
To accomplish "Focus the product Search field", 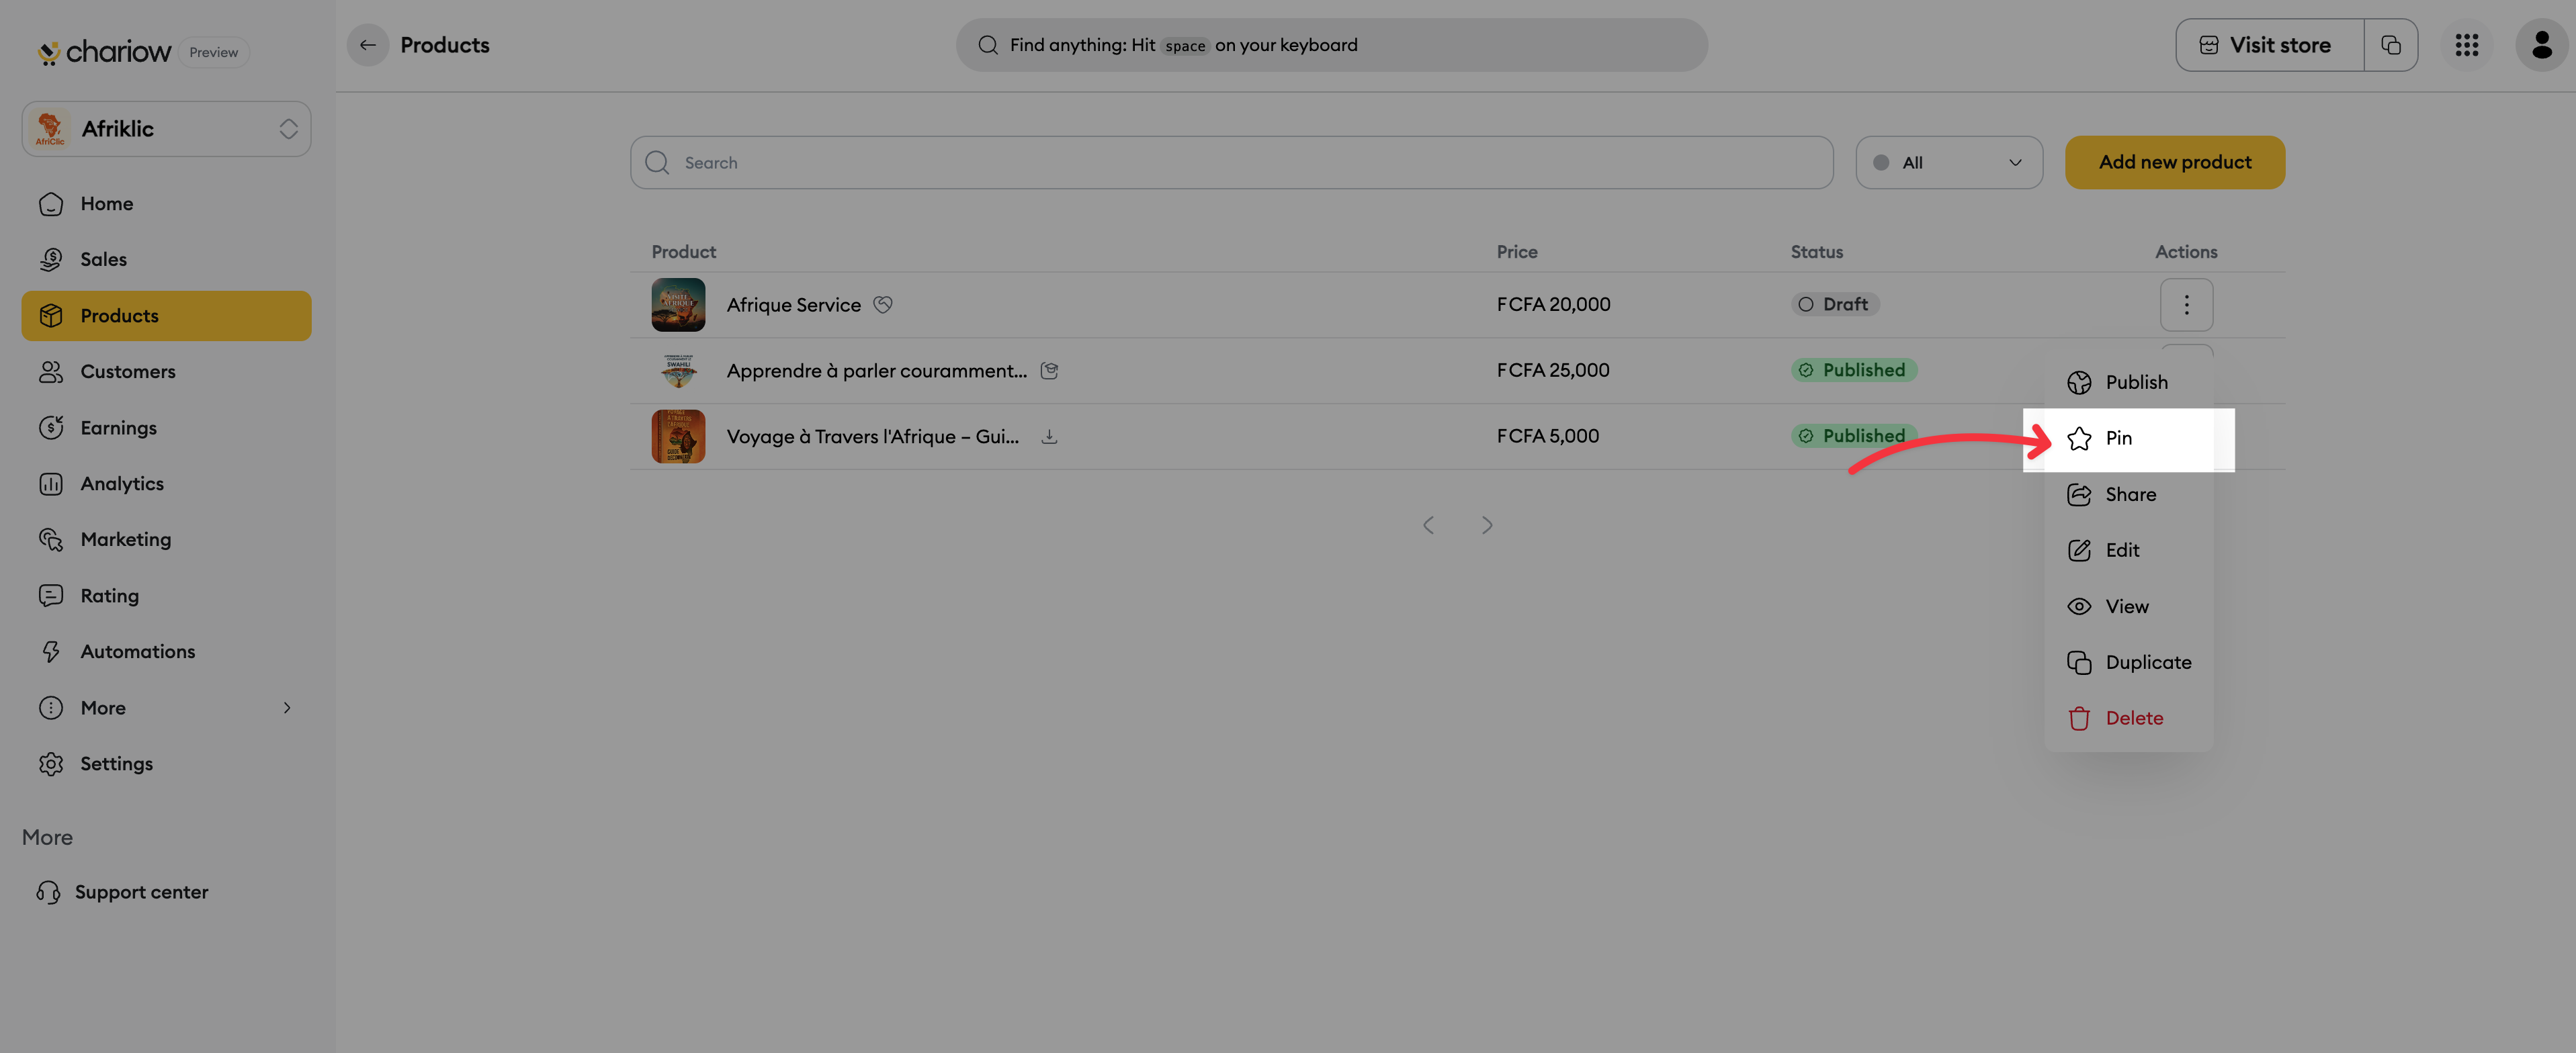I will click(1231, 163).
